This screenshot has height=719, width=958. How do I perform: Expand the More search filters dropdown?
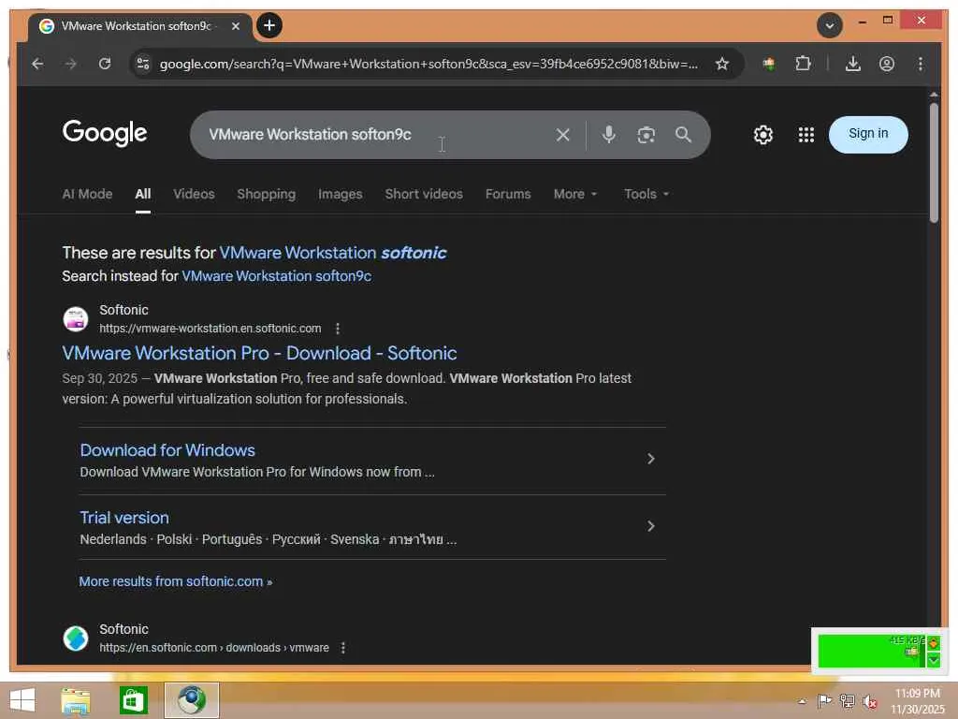point(575,194)
